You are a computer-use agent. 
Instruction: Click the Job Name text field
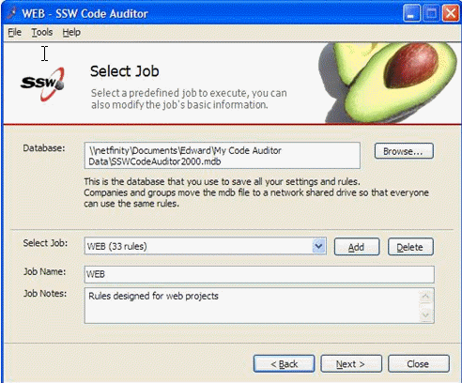pos(259,274)
